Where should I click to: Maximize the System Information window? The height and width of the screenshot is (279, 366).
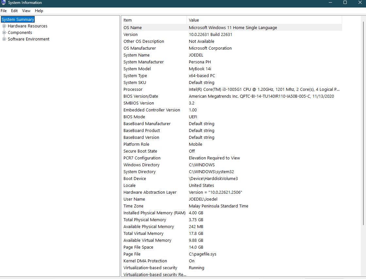[345, 3]
